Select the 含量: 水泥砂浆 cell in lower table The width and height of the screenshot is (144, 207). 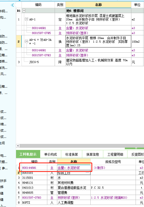click(74, 168)
